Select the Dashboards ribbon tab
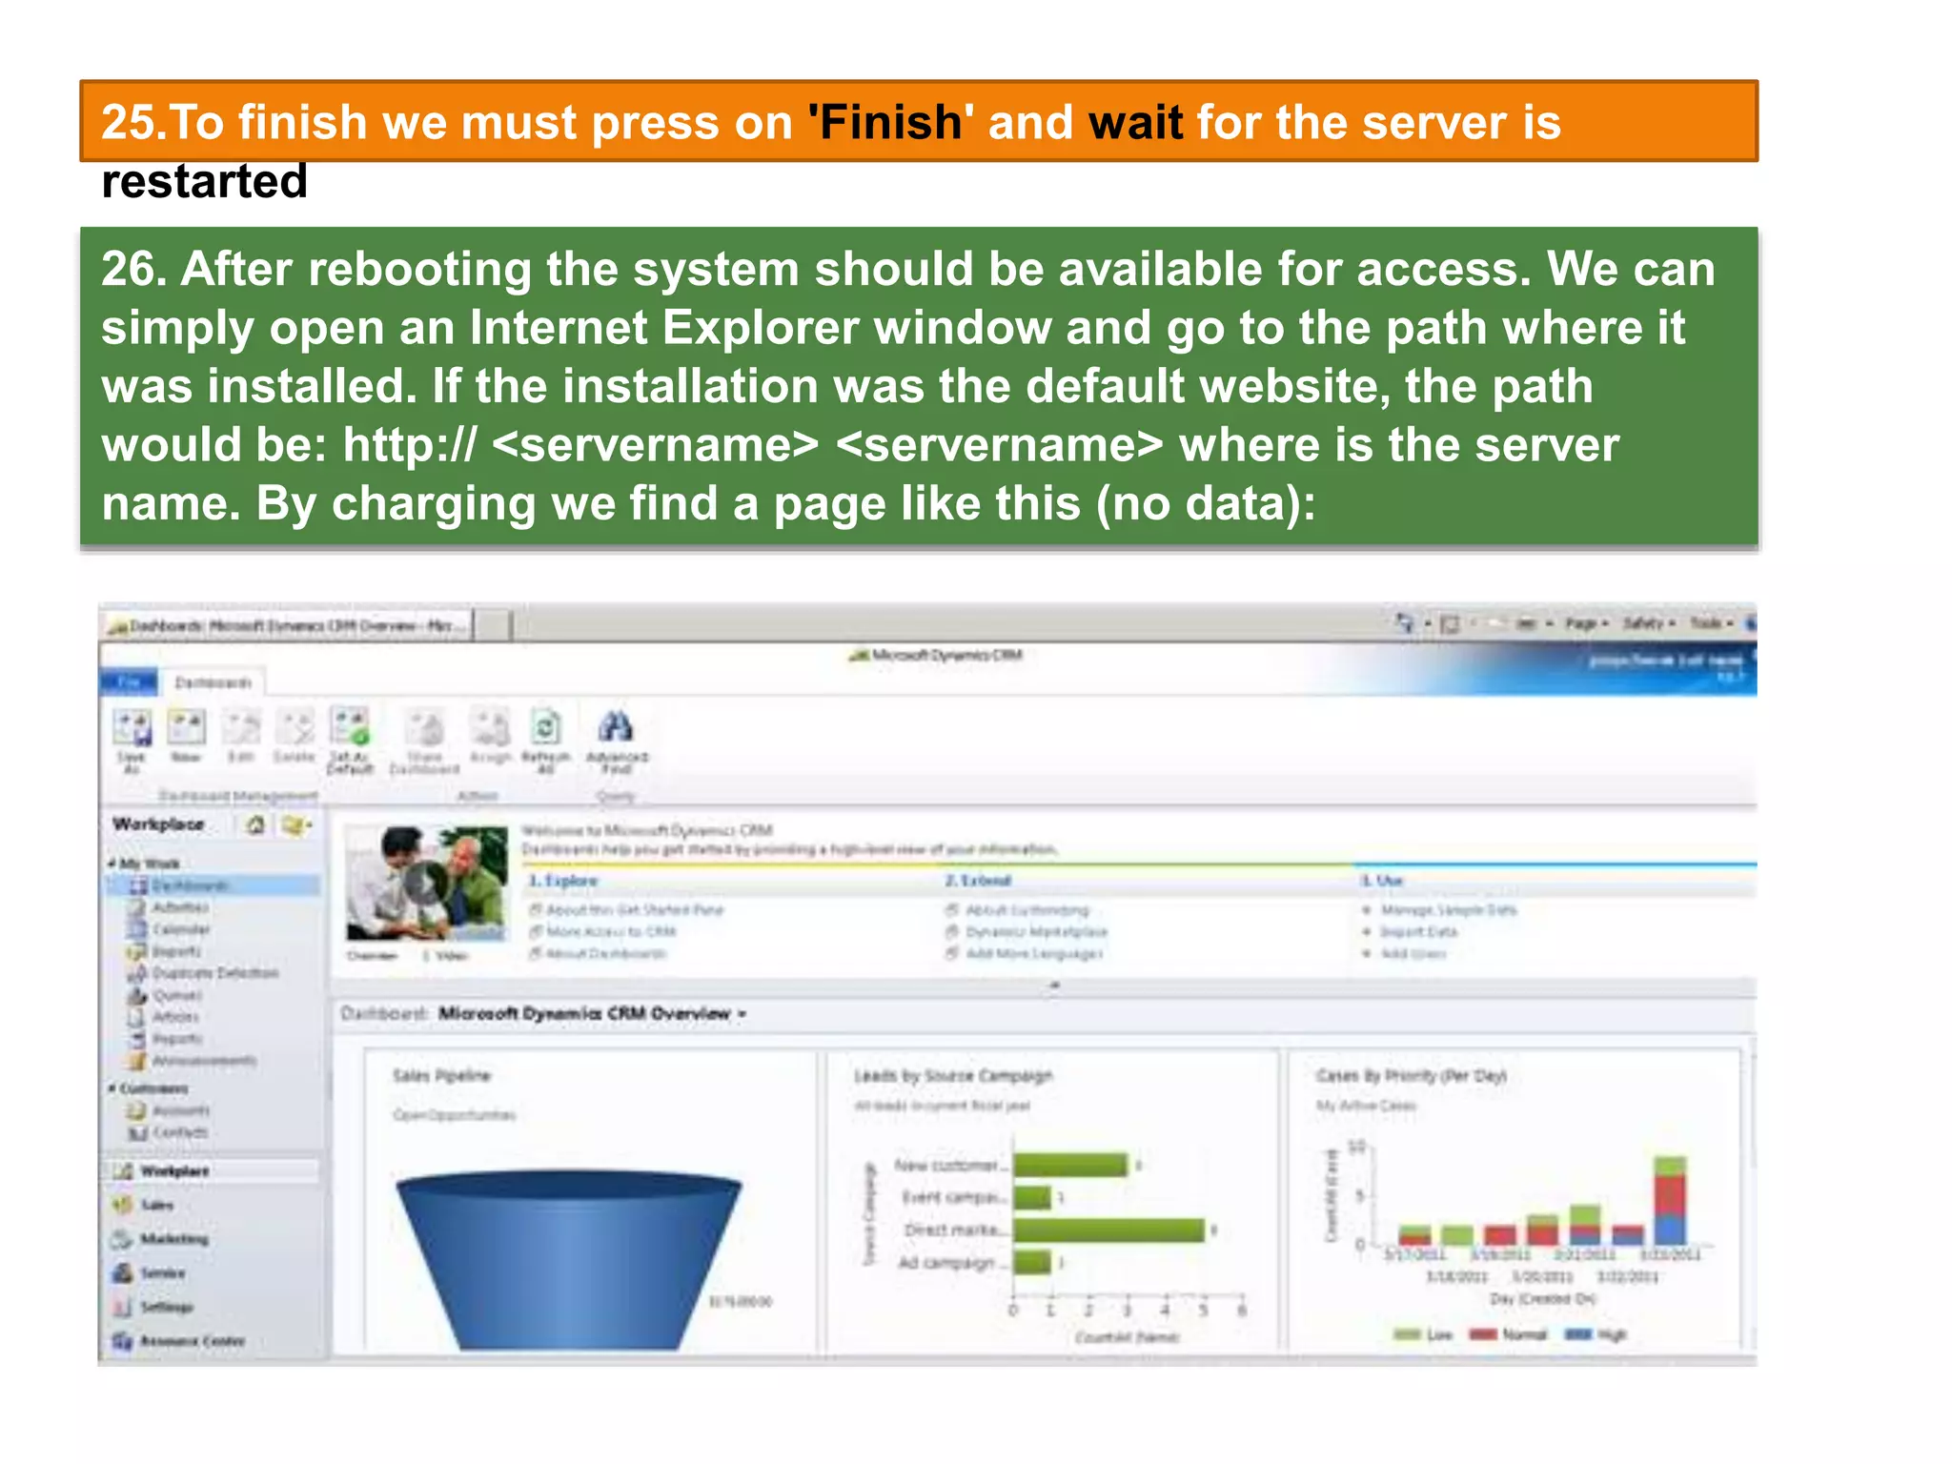 pos(213,682)
